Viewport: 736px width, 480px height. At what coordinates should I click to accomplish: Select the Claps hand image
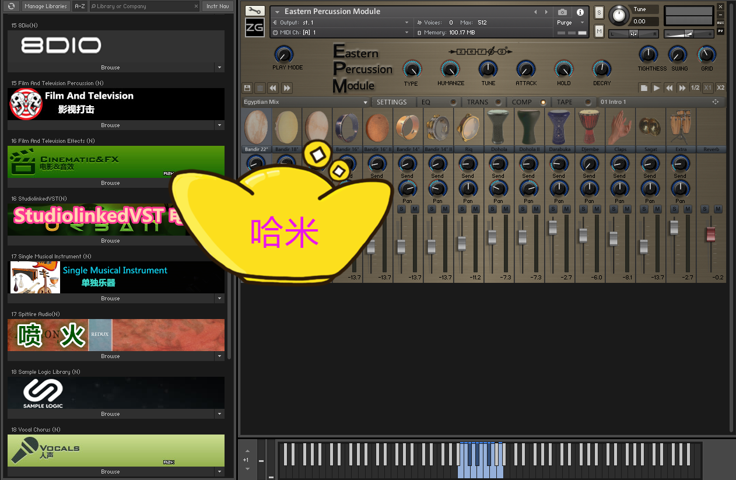[620, 127]
